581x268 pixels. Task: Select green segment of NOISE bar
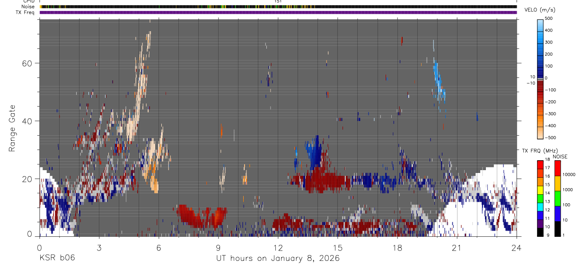pos(558,198)
